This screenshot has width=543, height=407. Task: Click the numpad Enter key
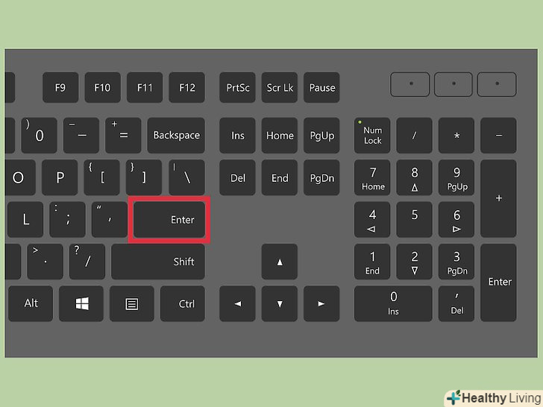[498, 283]
